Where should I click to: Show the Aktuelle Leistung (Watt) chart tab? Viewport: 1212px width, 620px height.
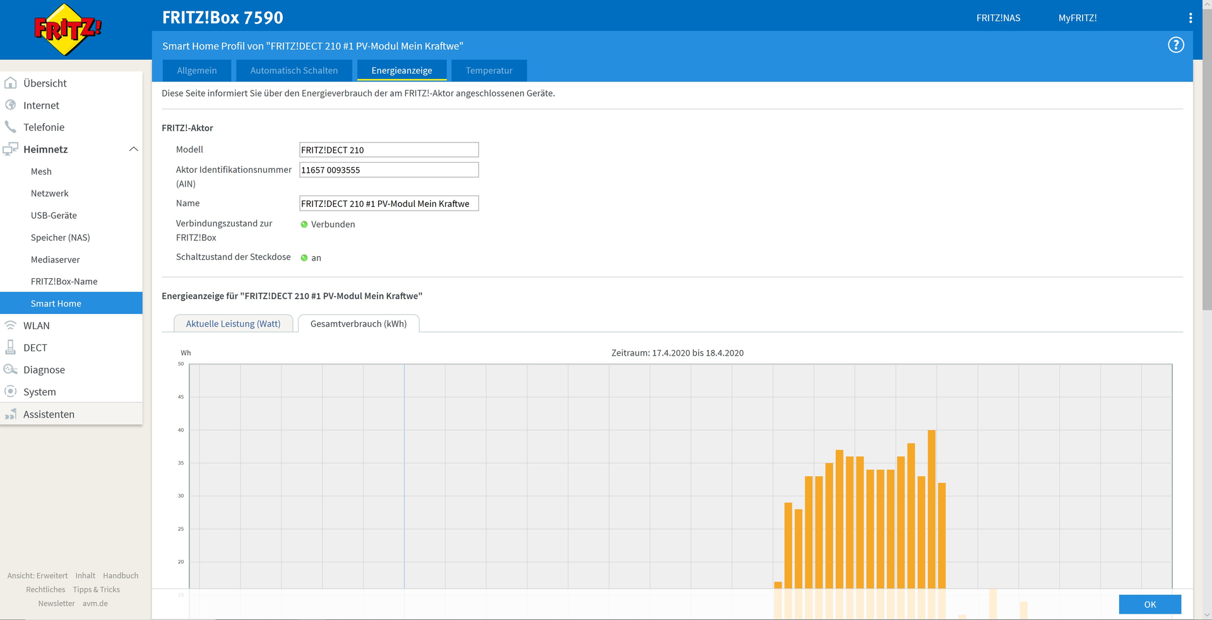click(234, 324)
